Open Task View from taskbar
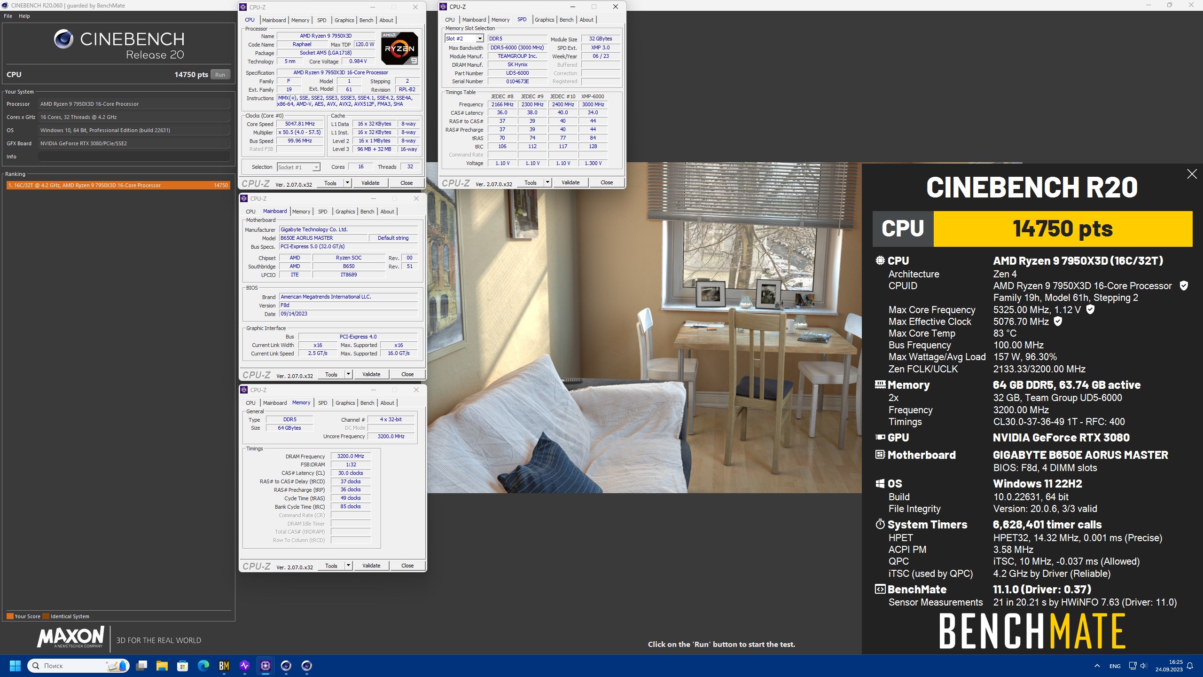The height and width of the screenshot is (677, 1203). (141, 666)
